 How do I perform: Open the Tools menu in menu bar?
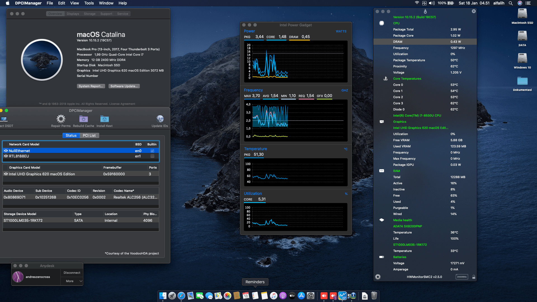pyautogui.click(x=89, y=3)
